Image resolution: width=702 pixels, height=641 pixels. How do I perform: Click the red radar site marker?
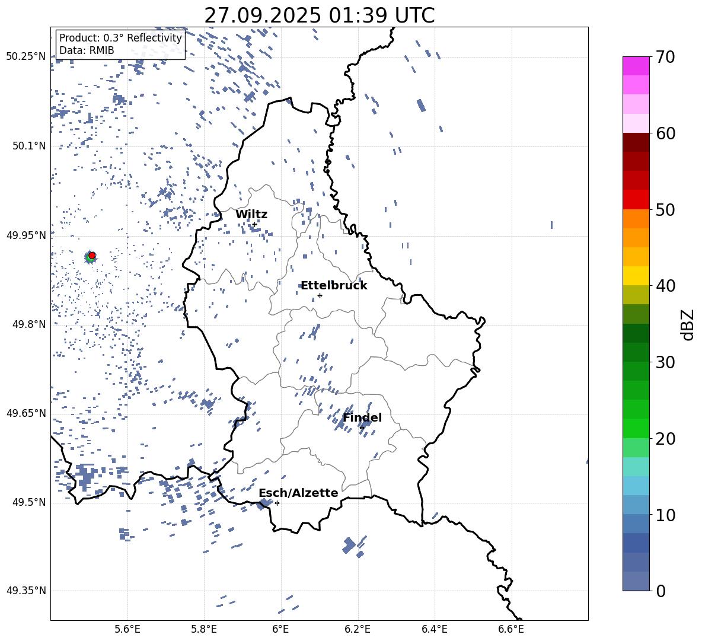coord(92,256)
